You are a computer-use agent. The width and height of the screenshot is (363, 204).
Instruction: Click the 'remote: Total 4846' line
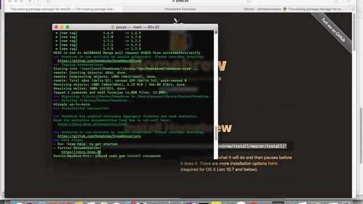tap(120, 80)
